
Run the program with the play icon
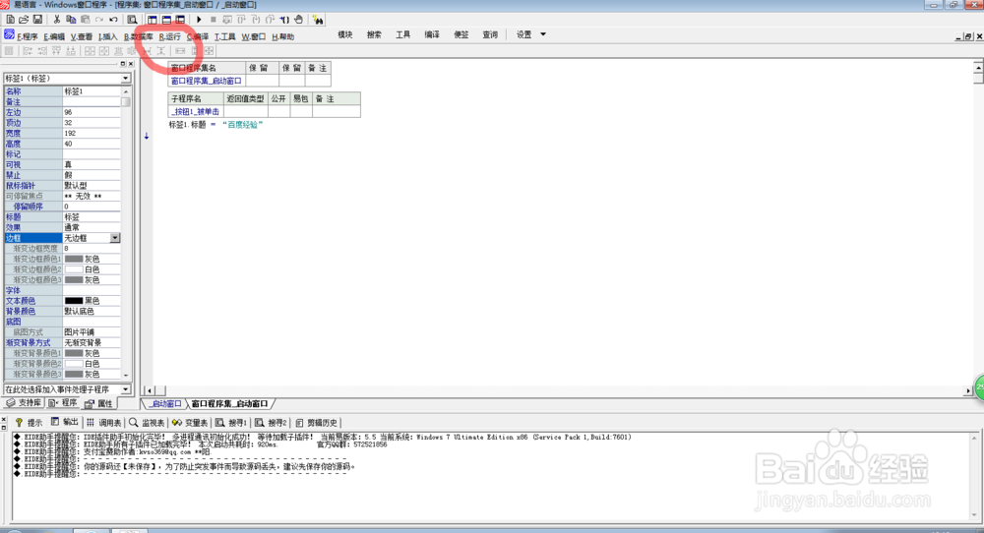(x=199, y=20)
